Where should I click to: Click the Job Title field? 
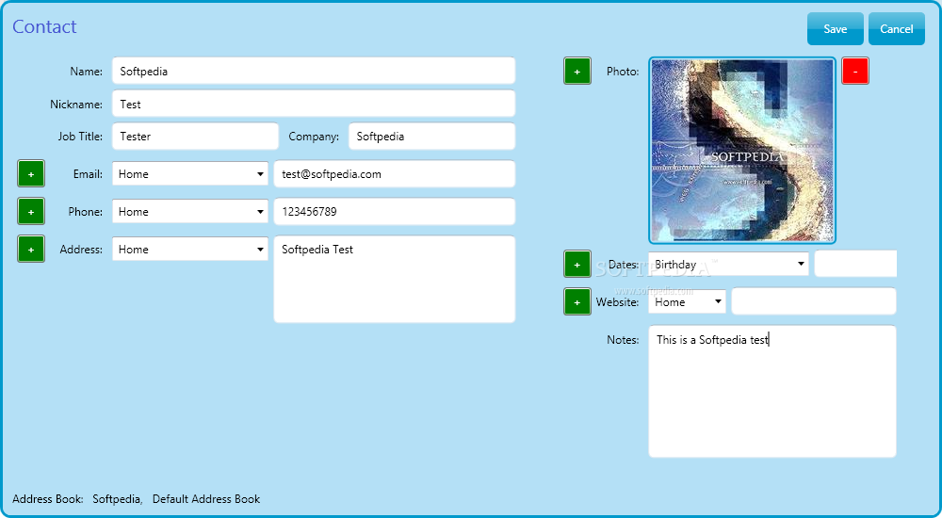point(195,137)
